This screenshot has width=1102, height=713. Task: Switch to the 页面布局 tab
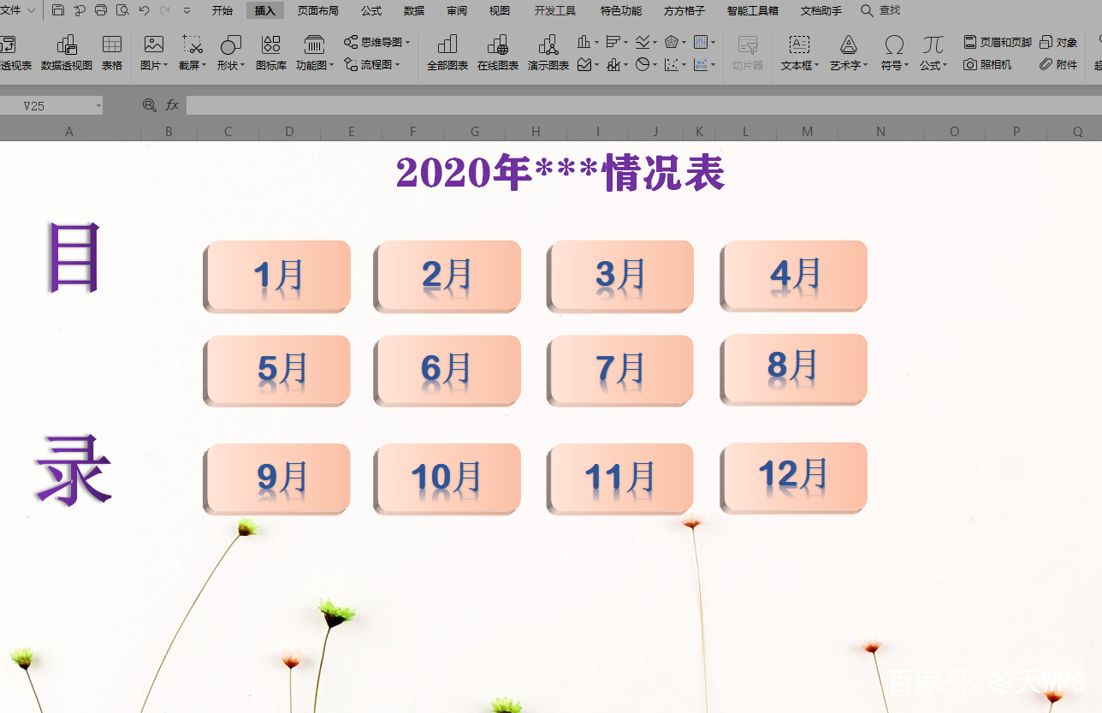tap(318, 10)
